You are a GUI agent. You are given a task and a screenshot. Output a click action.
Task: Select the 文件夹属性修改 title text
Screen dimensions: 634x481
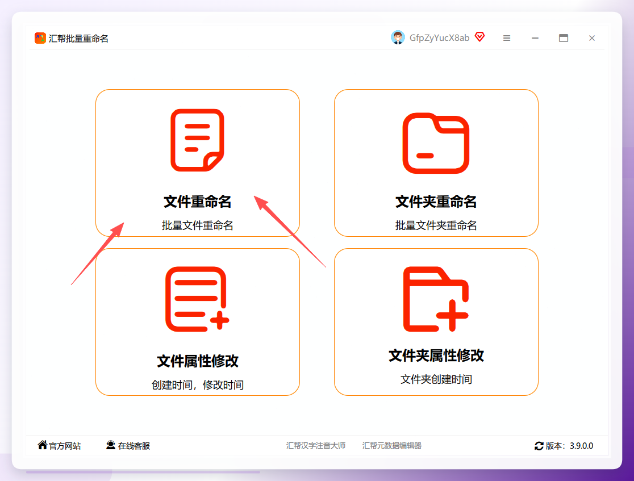click(x=436, y=355)
